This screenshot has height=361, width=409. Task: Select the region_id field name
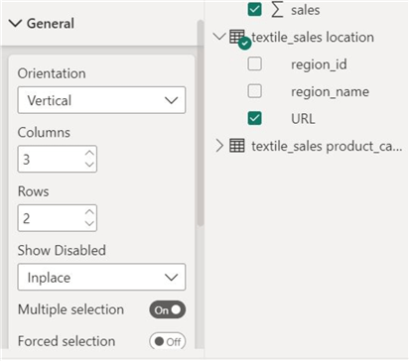point(319,64)
